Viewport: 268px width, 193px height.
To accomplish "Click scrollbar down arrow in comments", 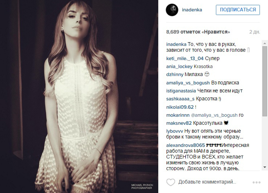I will click(x=265, y=167).
